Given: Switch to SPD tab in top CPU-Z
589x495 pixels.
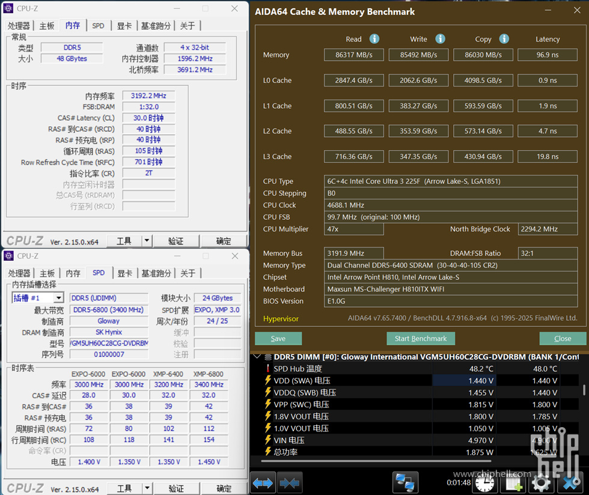Looking at the screenshot, I should tap(99, 26).
